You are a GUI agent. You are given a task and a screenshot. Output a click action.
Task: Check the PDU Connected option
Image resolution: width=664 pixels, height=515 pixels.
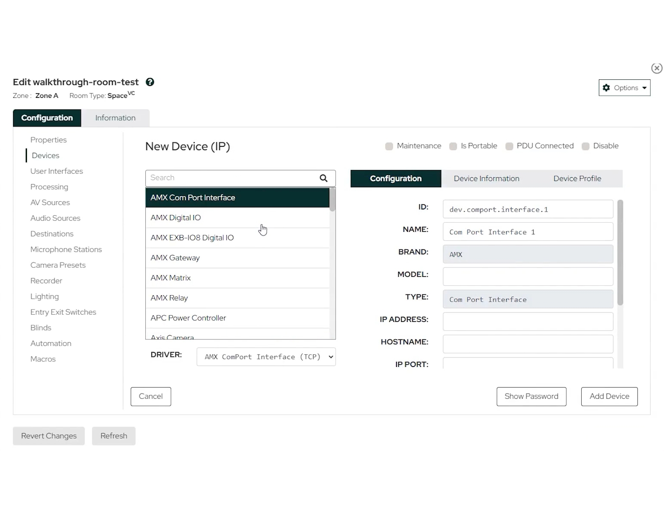coord(509,146)
